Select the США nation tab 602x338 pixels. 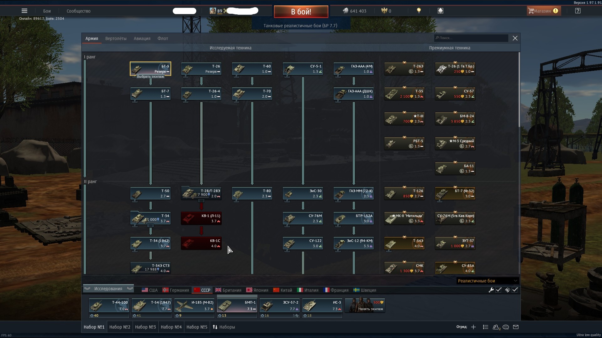click(x=150, y=290)
